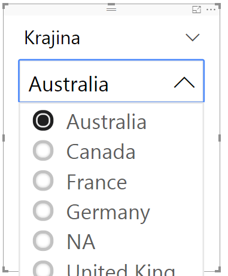The image size is (228, 276).
Task: Click the right-edge middle resize handle
Action: point(220,138)
